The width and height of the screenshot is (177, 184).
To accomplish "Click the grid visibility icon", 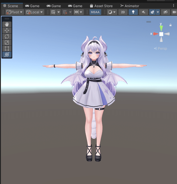I will coord(53,12).
